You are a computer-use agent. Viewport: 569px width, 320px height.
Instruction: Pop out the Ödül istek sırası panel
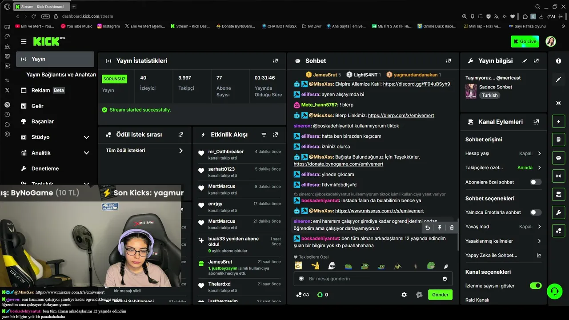(x=181, y=135)
